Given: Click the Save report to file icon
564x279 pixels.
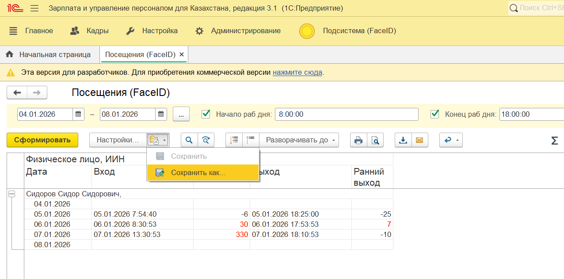Looking at the screenshot, I should (403, 140).
